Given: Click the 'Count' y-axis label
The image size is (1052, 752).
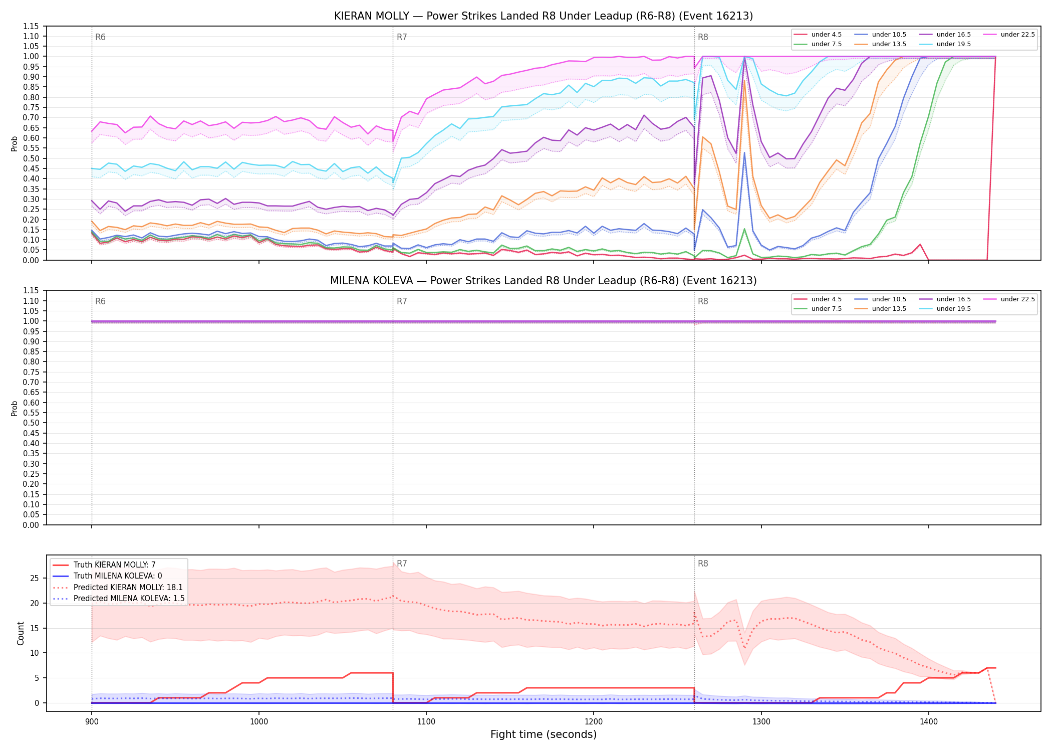Looking at the screenshot, I should click(21, 633).
